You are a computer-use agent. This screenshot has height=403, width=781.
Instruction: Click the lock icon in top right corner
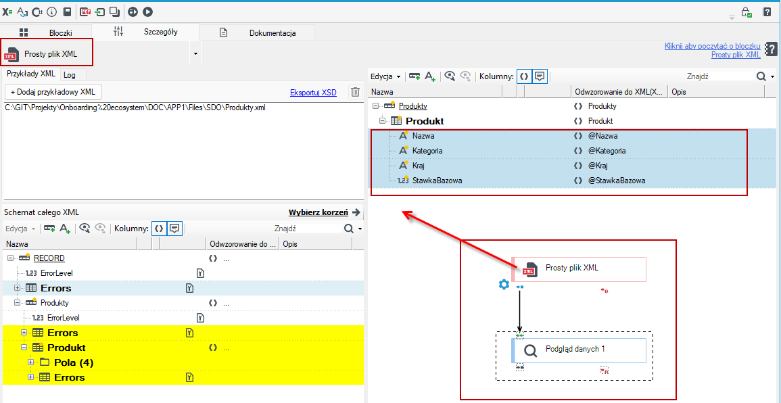746,12
